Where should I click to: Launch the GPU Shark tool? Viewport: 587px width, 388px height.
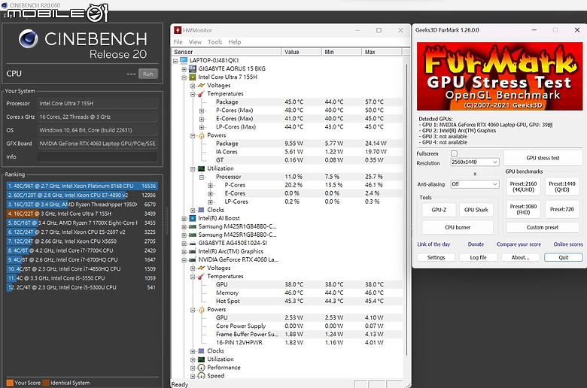476,210
